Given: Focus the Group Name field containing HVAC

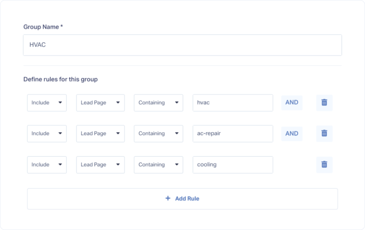Looking at the screenshot, I should click(x=182, y=45).
